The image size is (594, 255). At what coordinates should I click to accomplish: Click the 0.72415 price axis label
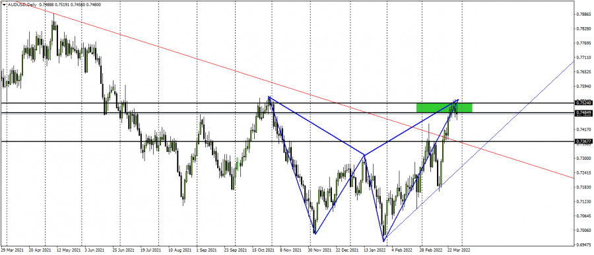click(x=583, y=172)
